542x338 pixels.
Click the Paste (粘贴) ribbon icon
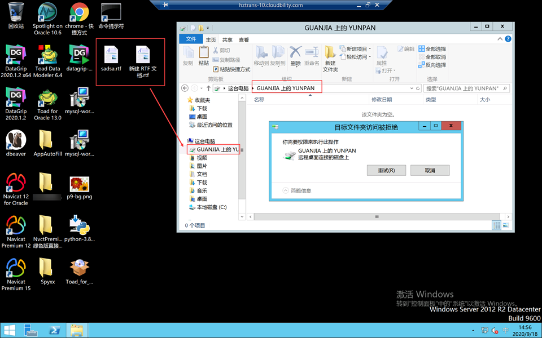204,55
